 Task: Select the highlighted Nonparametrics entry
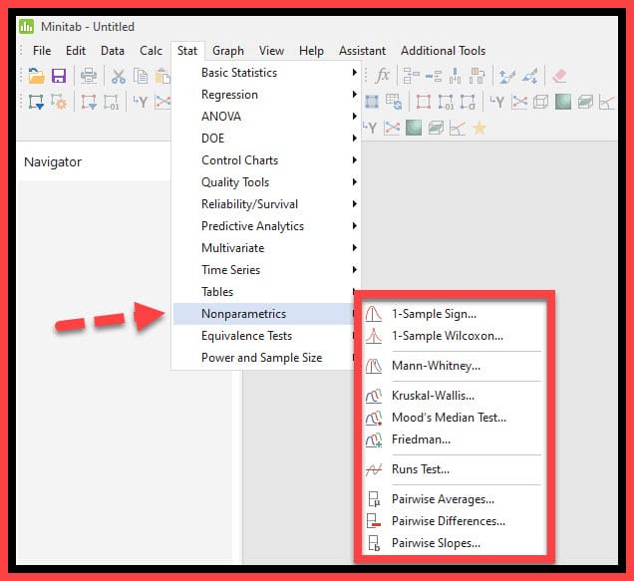(265, 314)
